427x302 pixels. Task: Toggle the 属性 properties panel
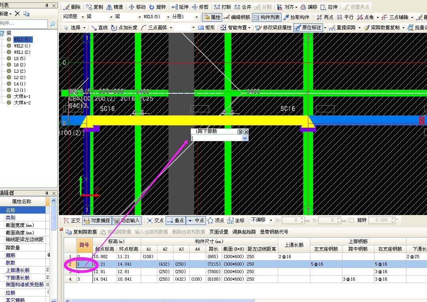(x=212, y=17)
